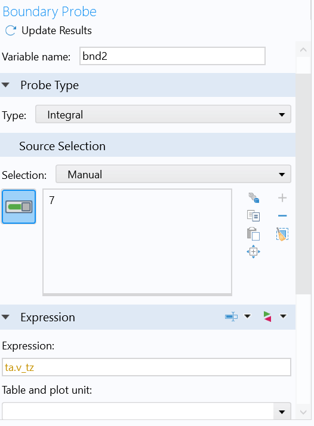Click the Paste Selection clipboard icon
Image resolution: width=314 pixels, height=426 pixels.
[254, 234]
